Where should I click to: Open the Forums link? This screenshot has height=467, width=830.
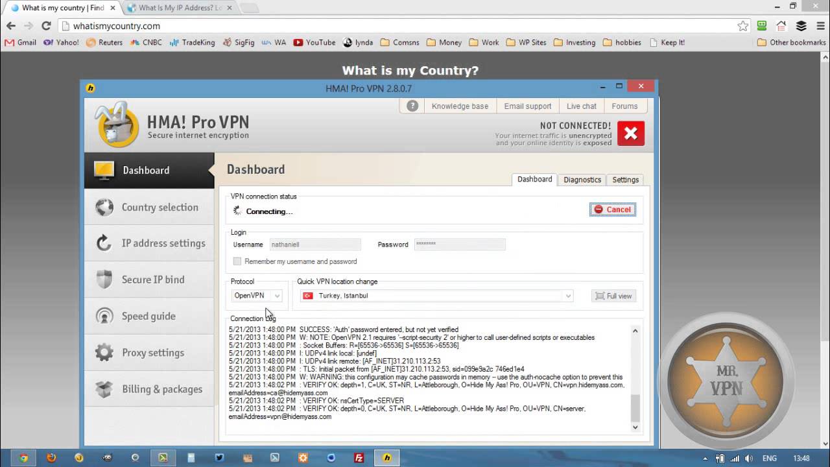pos(624,106)
